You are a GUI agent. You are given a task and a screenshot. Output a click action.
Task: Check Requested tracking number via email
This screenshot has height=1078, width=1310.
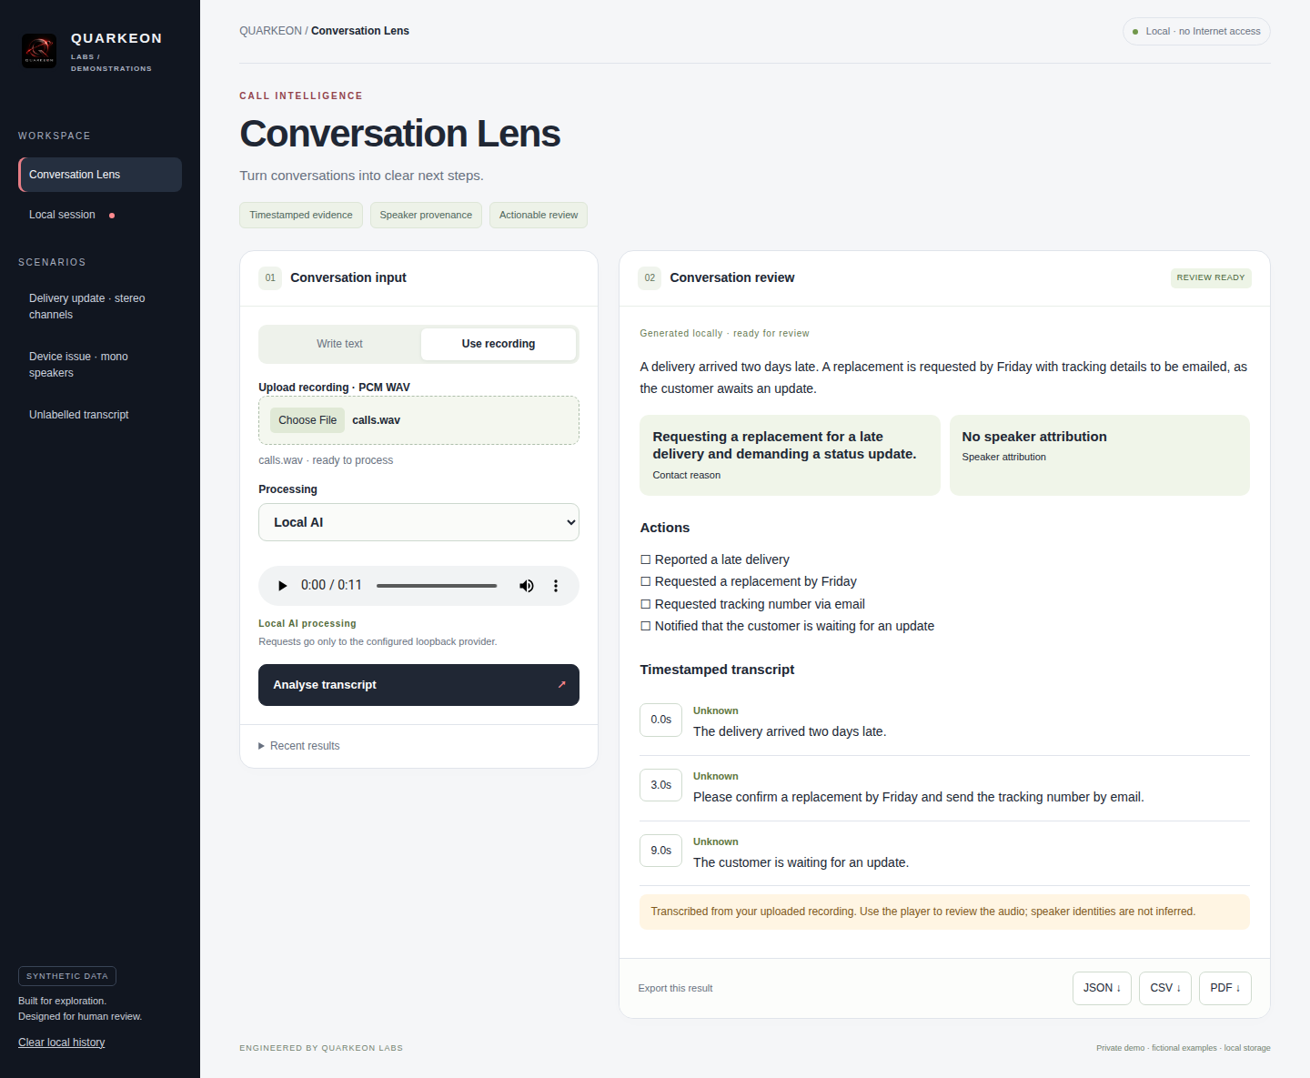pos(646,604)
